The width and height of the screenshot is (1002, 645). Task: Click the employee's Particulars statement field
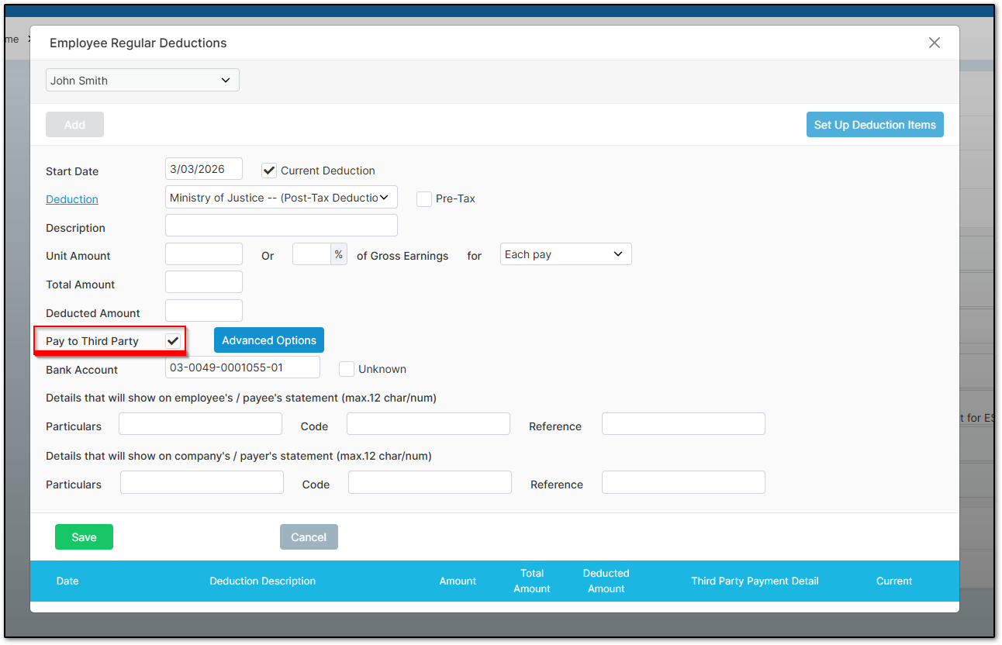[x=200, y=423]
